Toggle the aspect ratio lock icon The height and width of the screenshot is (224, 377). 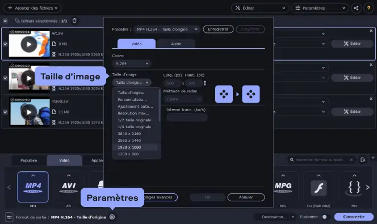pos(205,83)
